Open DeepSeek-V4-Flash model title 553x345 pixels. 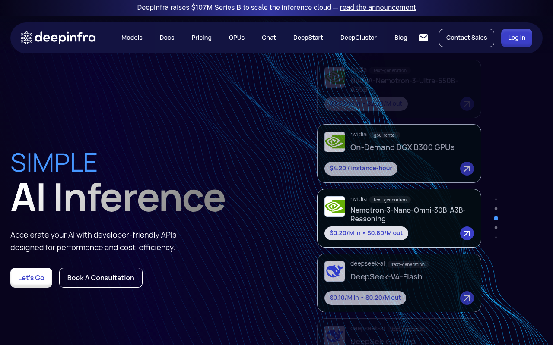coord(386,276)
